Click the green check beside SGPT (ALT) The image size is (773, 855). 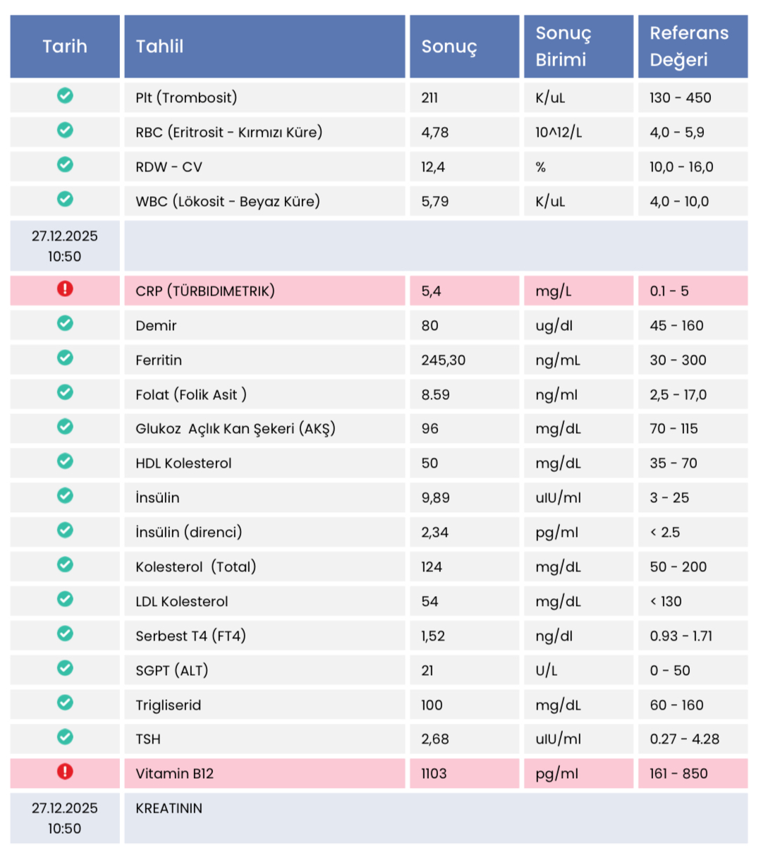[65, 668]
